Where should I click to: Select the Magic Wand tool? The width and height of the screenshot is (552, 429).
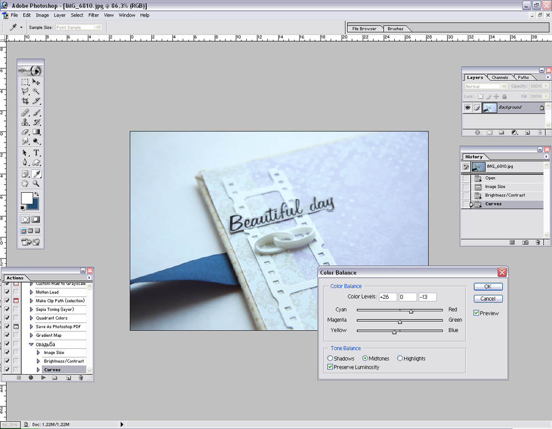point(36,91)
